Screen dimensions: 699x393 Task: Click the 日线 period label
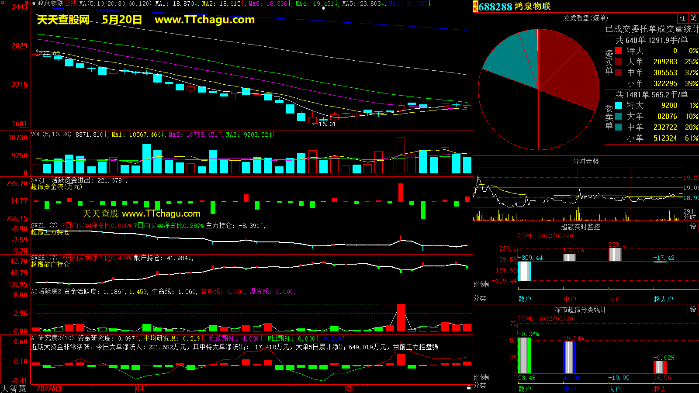[x=70, y=3]
